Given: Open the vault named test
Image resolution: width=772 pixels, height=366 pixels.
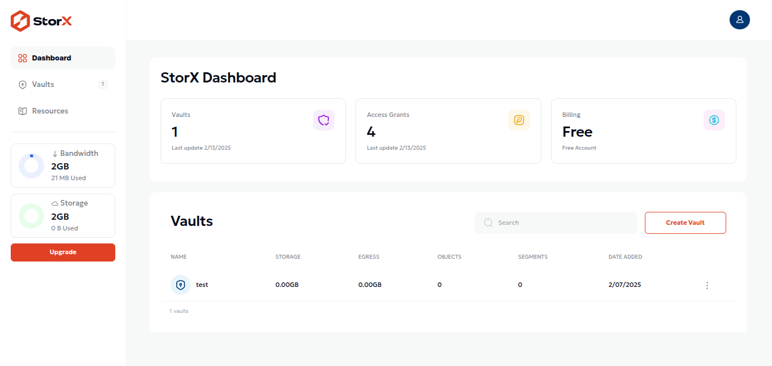Looking at the screenshot, I should (x=202, y=285).
